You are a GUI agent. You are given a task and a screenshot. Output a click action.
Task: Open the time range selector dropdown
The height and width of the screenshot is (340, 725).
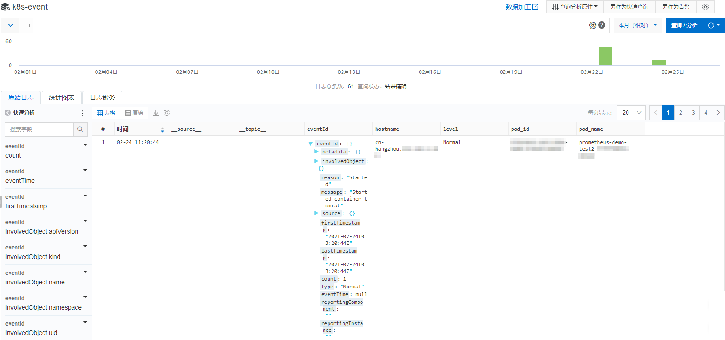point(638,25)
